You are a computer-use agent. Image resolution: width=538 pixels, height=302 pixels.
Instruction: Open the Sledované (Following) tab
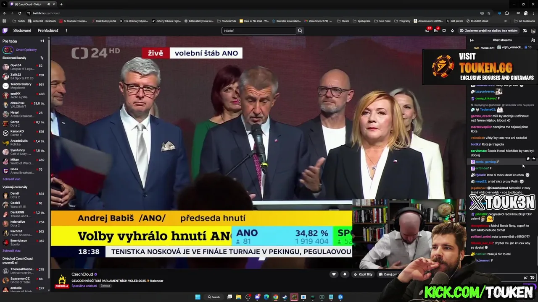(x=22, y=31)
